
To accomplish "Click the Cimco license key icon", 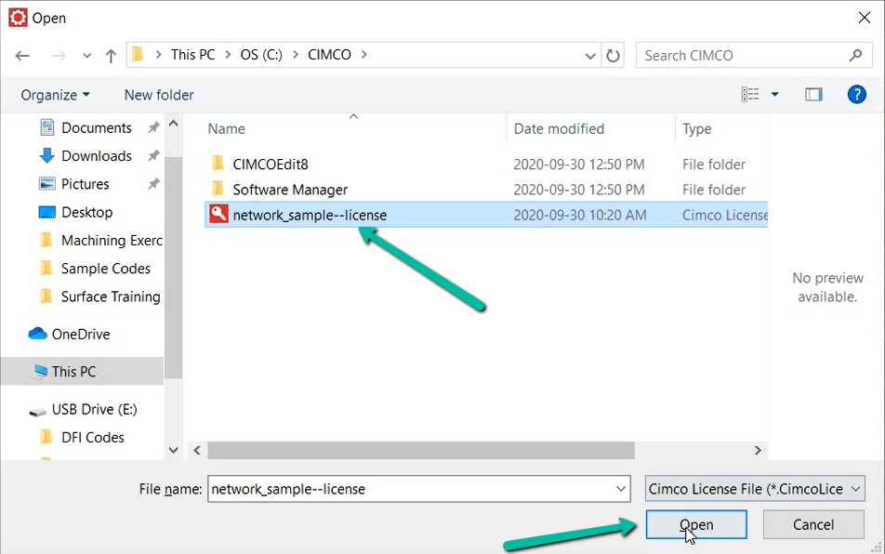I will point(218,214).
